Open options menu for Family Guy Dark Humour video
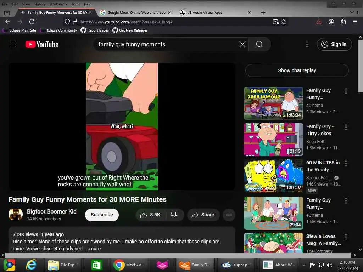This screenshot has width=363, height=272. tap(346, 91)
